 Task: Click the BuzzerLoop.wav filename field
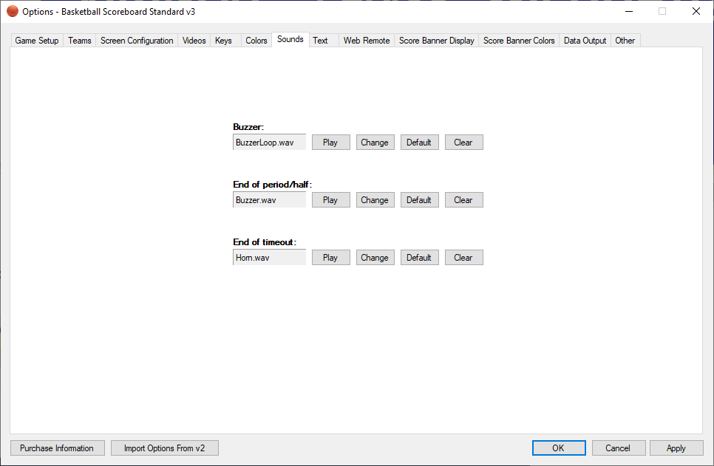(269, 143)
